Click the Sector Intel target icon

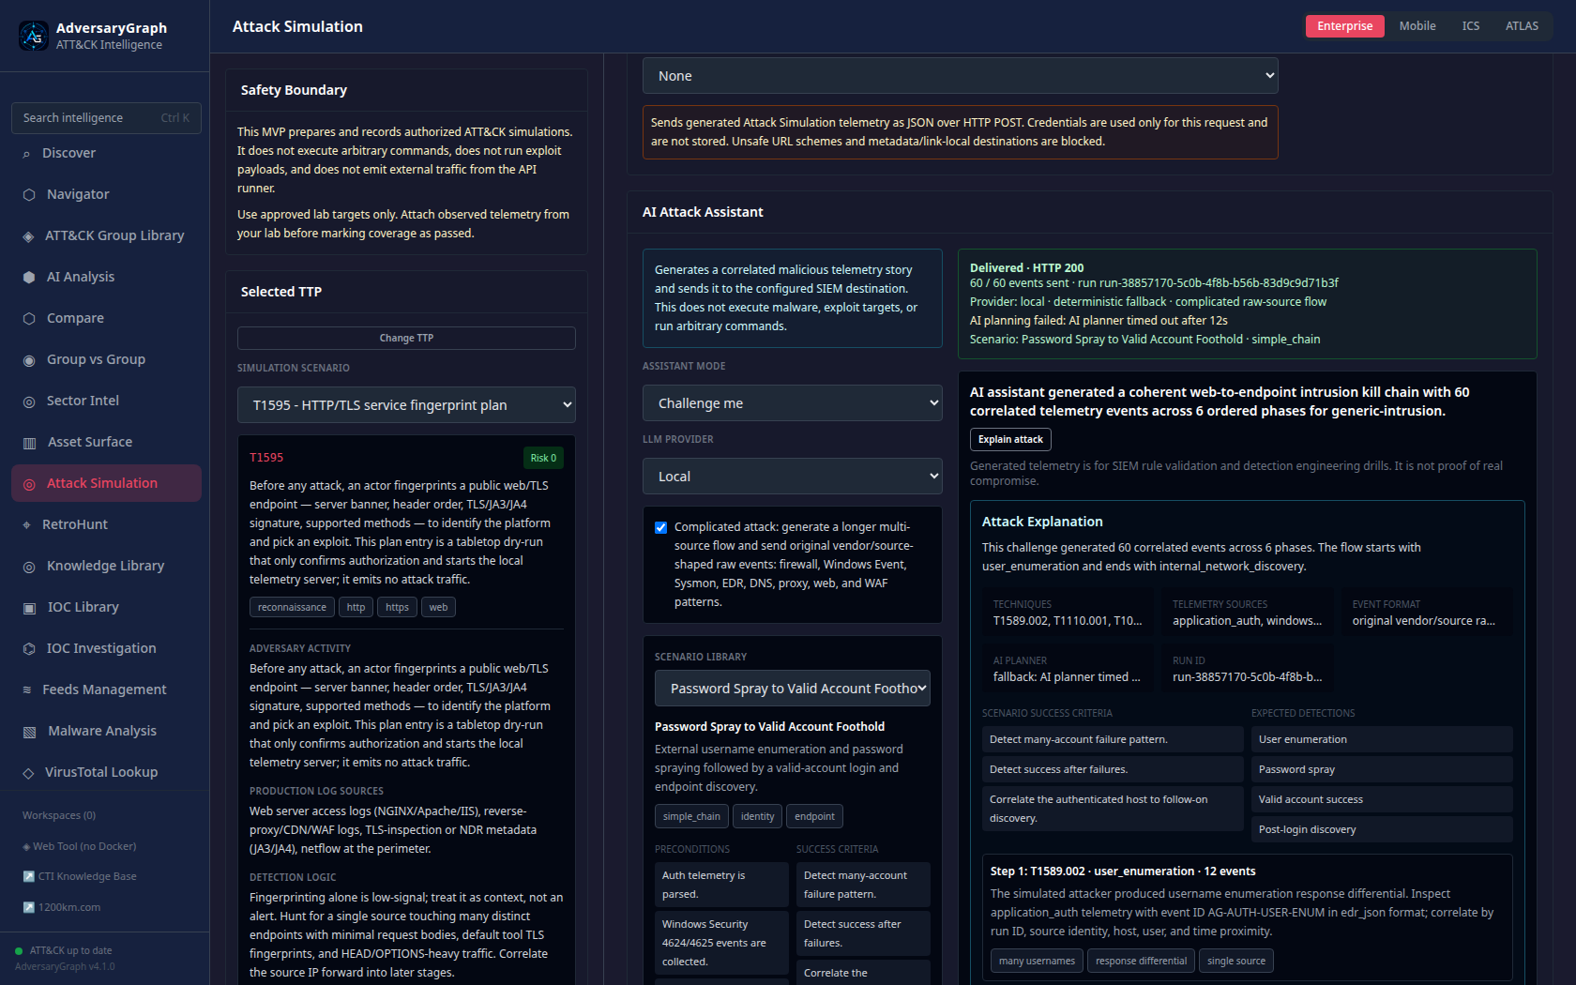coord(29,402)
